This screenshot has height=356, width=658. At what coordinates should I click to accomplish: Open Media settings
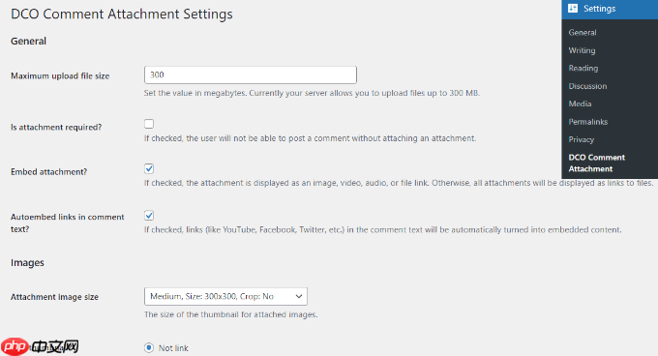580,104
